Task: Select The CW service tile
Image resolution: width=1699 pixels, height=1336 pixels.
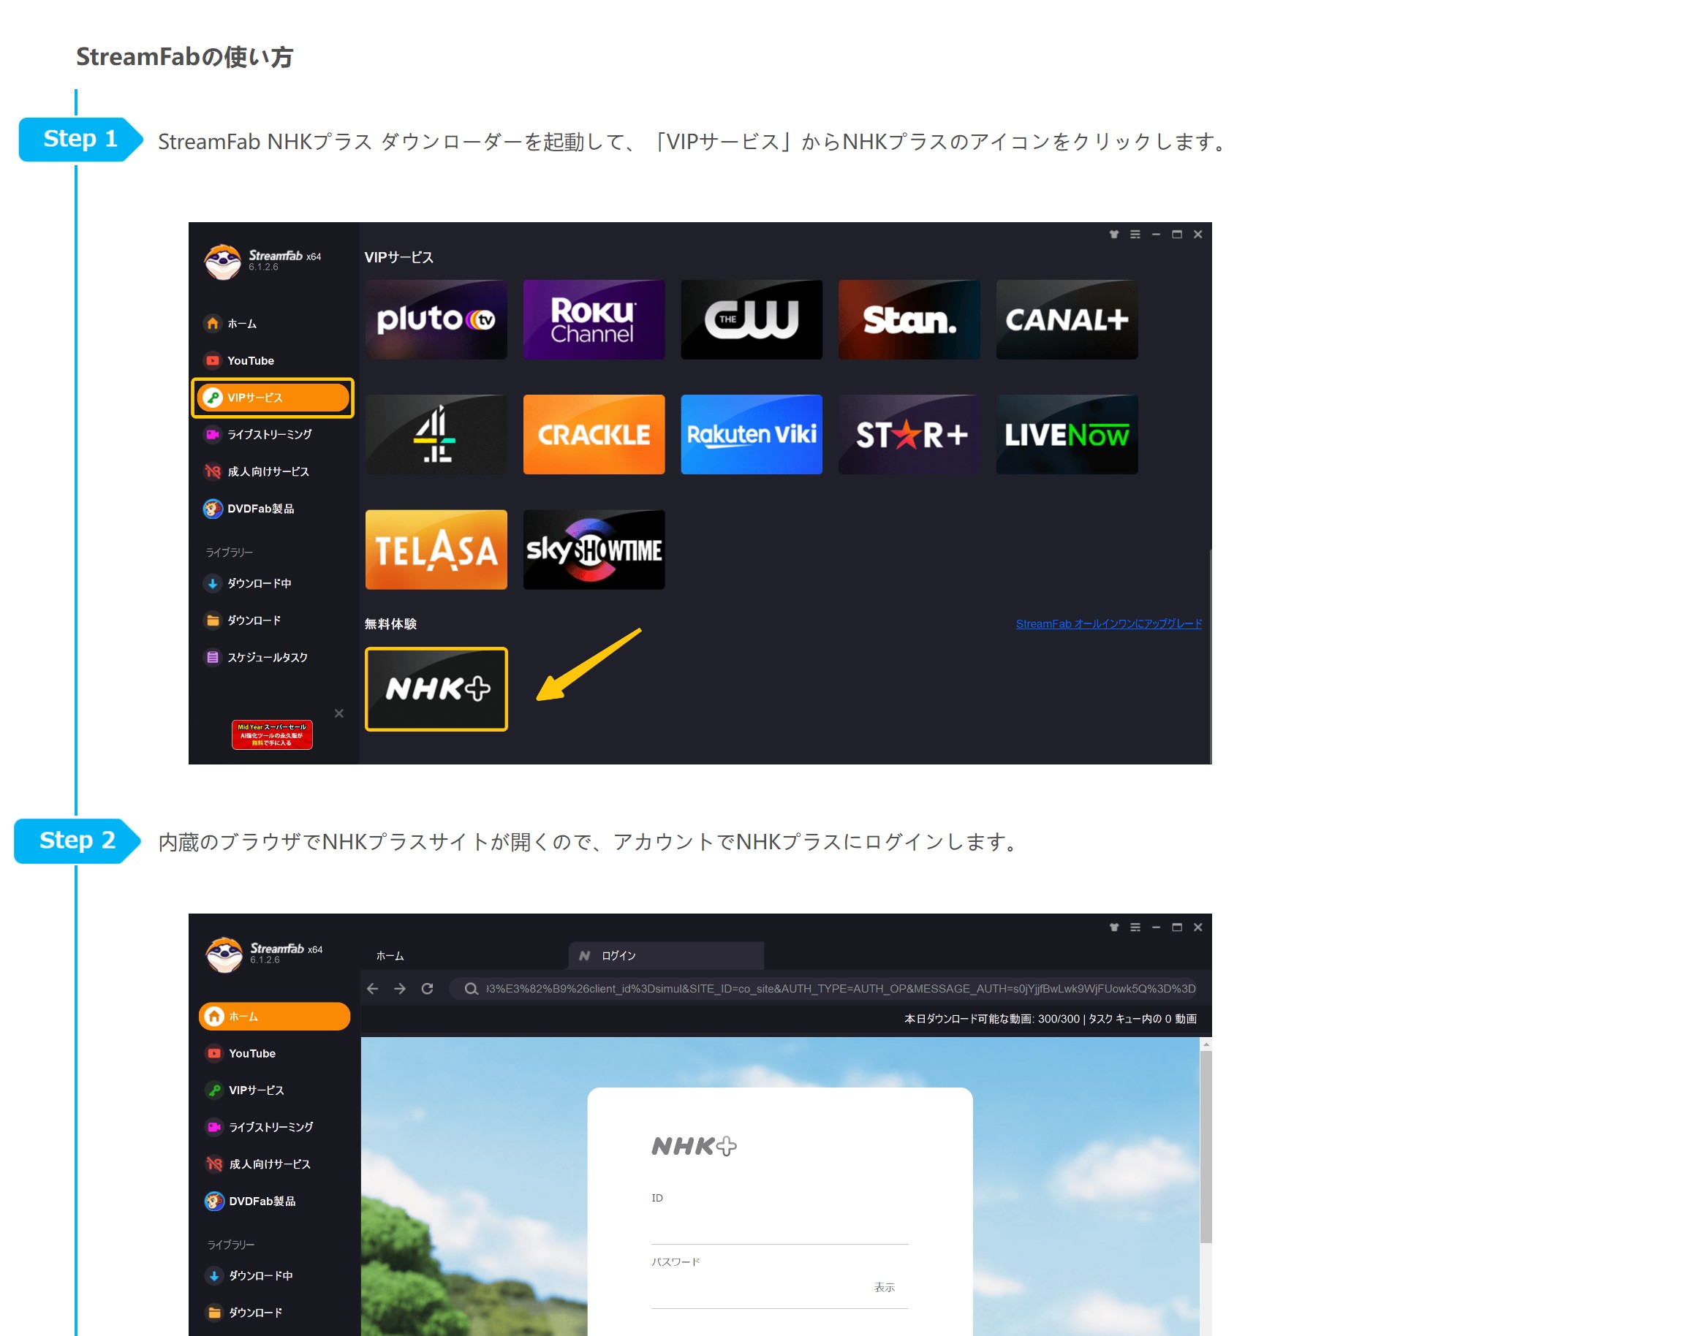Action: [x=751, y=320]
